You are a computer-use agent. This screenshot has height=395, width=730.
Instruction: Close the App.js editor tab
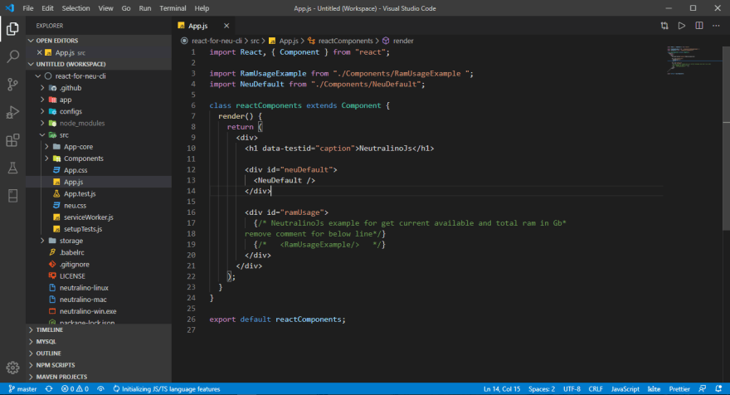tap(226, 26)
